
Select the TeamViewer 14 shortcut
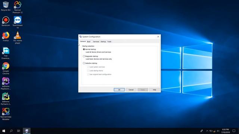pyautogui.click(x=18, y=22)
